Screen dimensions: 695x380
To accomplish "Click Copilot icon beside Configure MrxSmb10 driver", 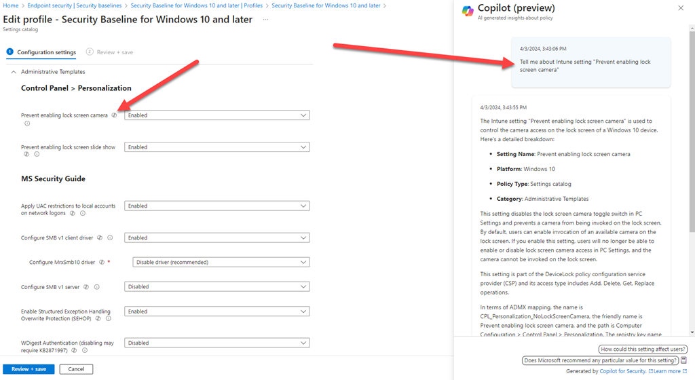I will pos(101,262).
